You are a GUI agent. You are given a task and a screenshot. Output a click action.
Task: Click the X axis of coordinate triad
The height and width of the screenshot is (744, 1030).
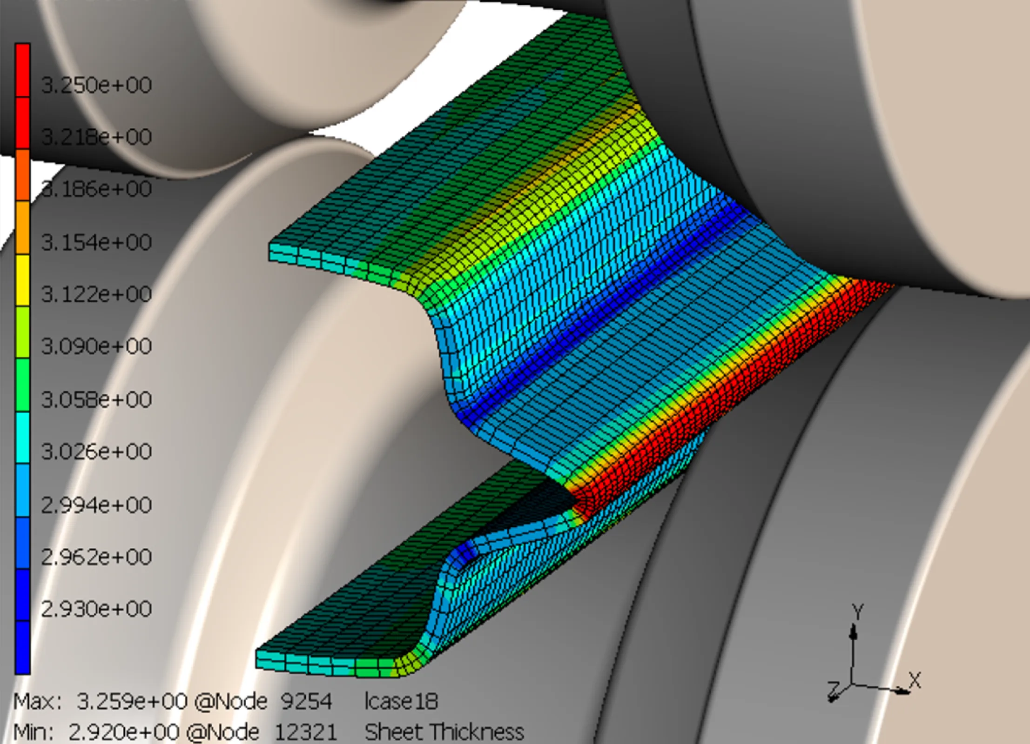tap(884, 689)
